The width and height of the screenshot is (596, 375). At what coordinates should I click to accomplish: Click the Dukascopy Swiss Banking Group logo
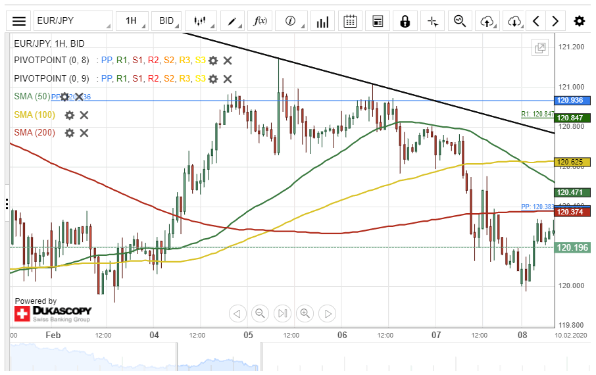coord(53,313)
